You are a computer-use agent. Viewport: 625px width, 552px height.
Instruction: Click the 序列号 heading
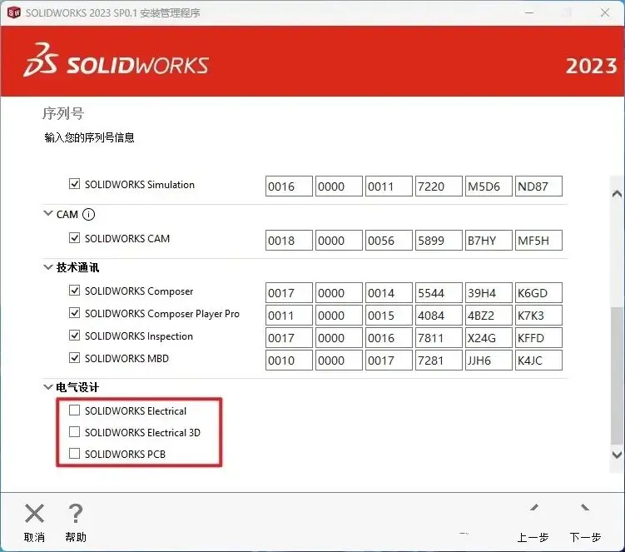63,114
